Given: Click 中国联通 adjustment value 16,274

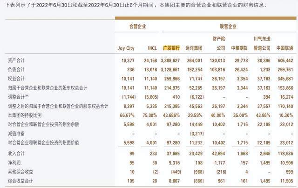Looking at the screenshot, I should pos(287,97).
